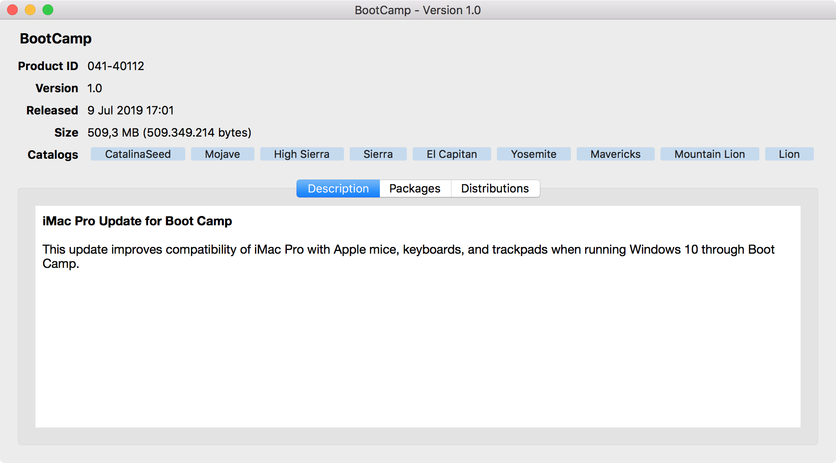
Task: Select the El Capitan catalog tag
Action: click(452, 154)
